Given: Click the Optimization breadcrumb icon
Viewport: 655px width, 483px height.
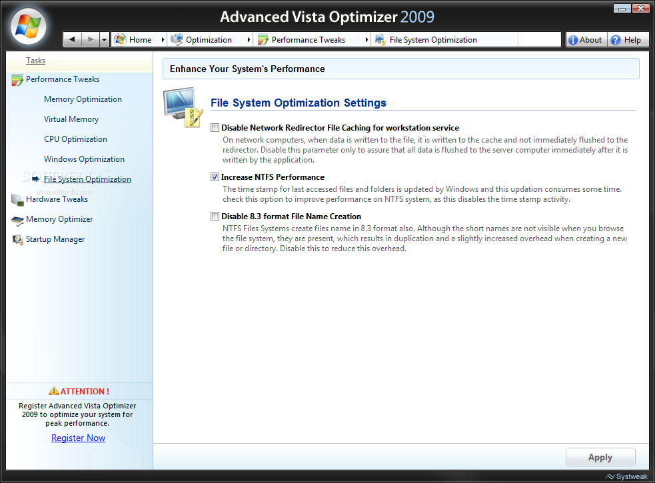Looking at the screenshot, I should tap(177, 40).
